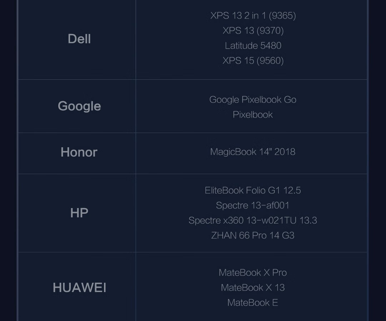This screenshot has width=386, height=321.
Task: Select the Latitude 5480 entry
Action: 253,45
